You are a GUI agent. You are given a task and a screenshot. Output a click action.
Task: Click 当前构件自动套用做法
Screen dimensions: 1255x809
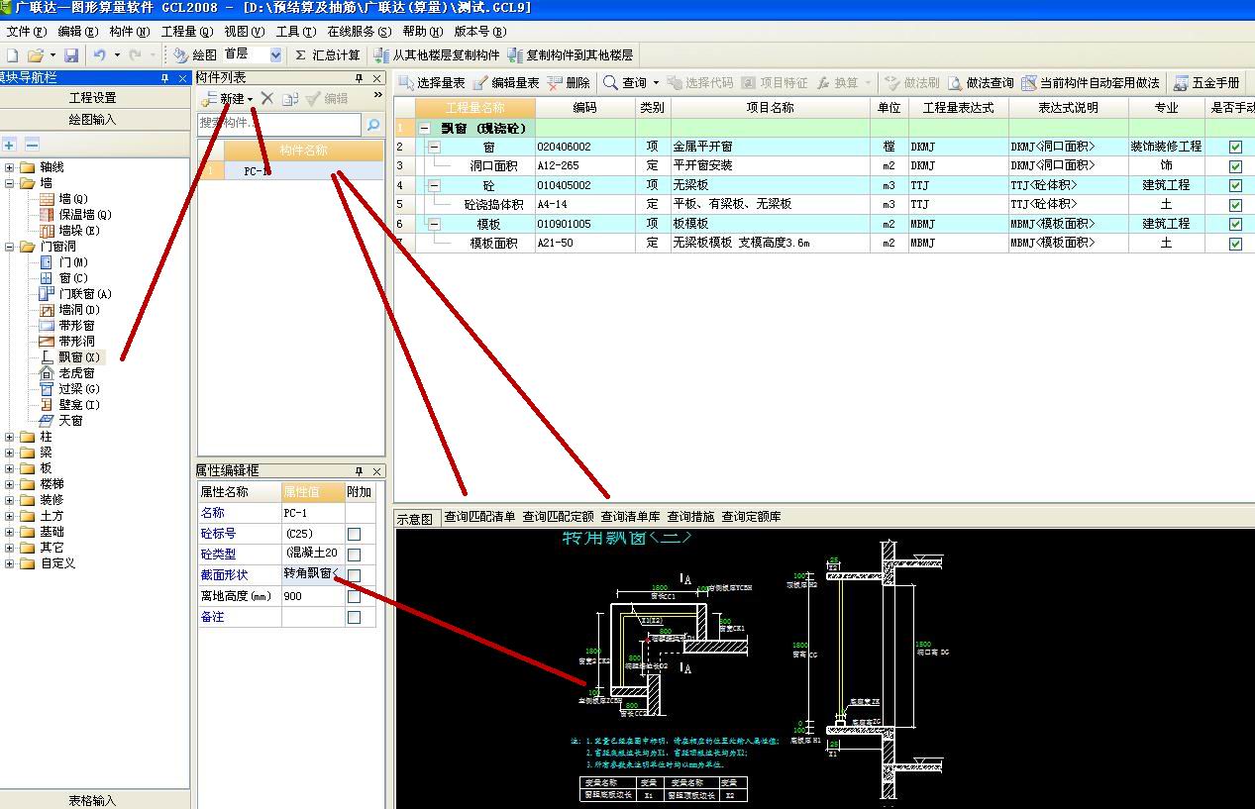click(x=1090, y=83)
